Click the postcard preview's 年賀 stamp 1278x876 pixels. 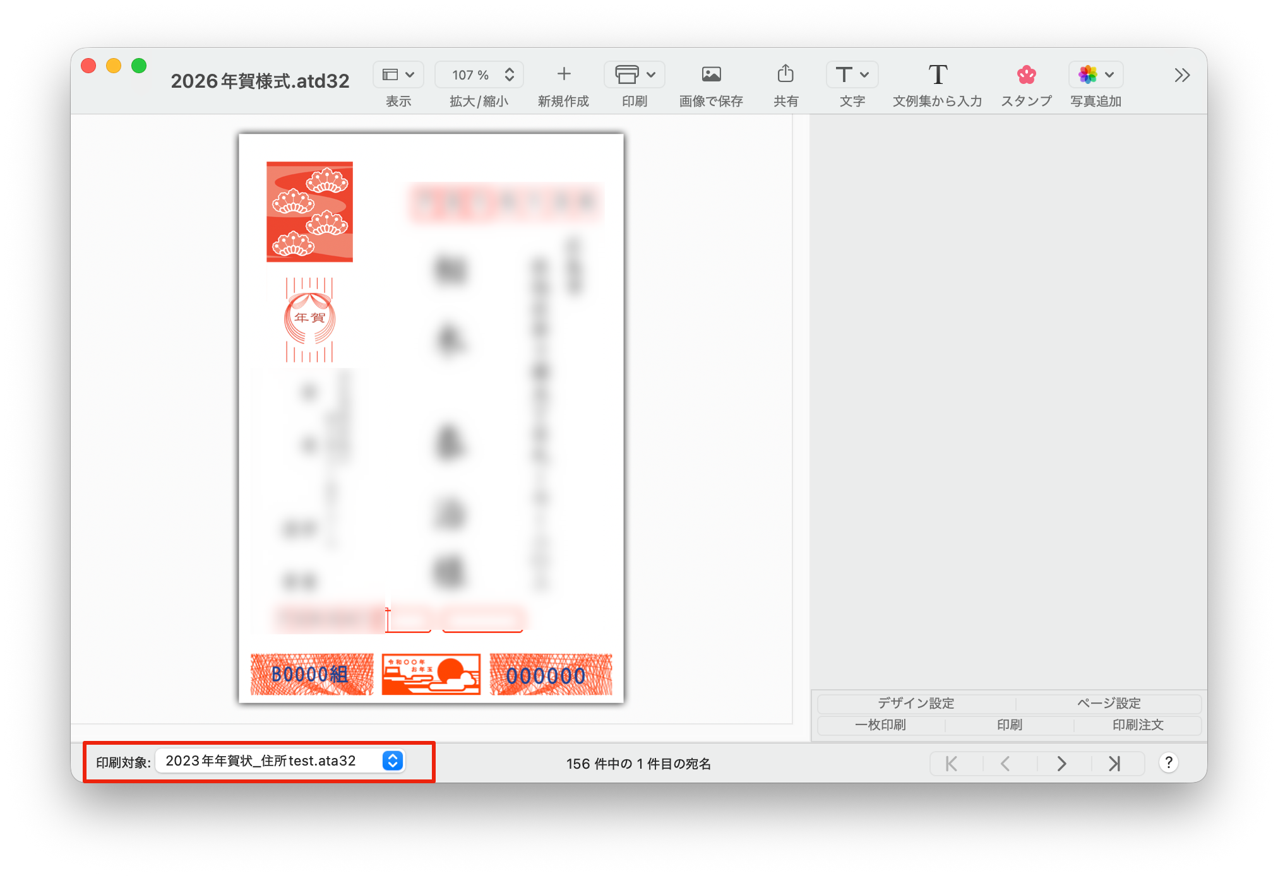[x=309, y=319]
